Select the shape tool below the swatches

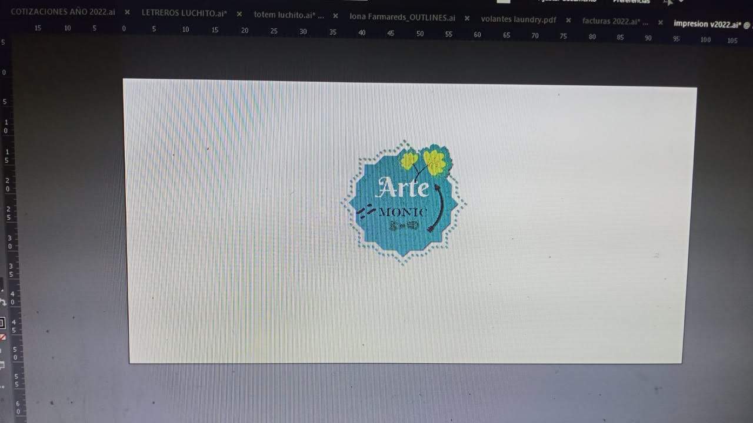[x=2, y=364]
